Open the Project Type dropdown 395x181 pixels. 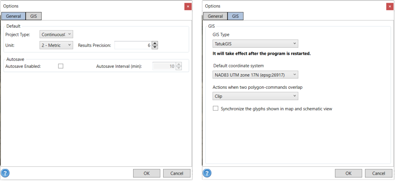click(x=56, y=35)
